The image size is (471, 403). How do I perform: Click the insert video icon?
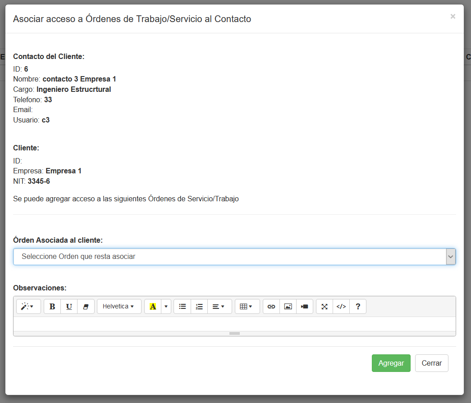(x=305, y=307)
